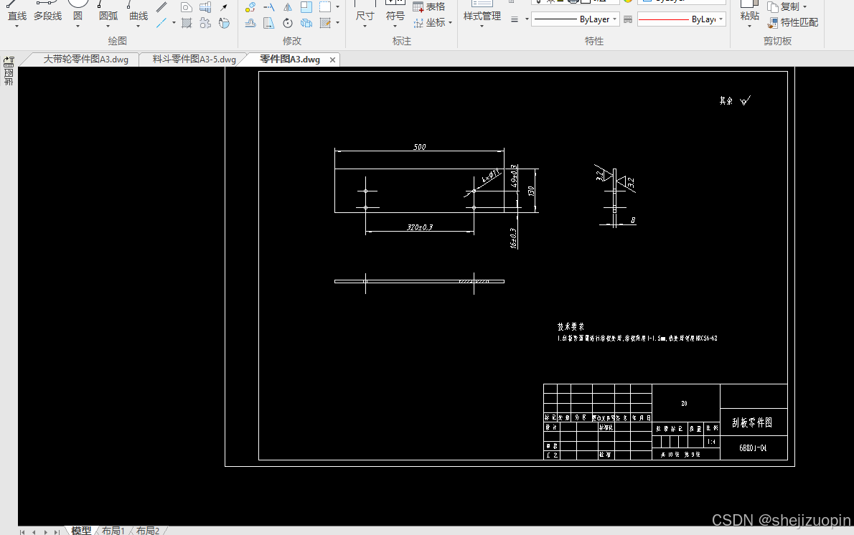This screenshot has width=854, height=535.
Task: Click the dashed rectangle selection icon
Action: coord(325,7)
